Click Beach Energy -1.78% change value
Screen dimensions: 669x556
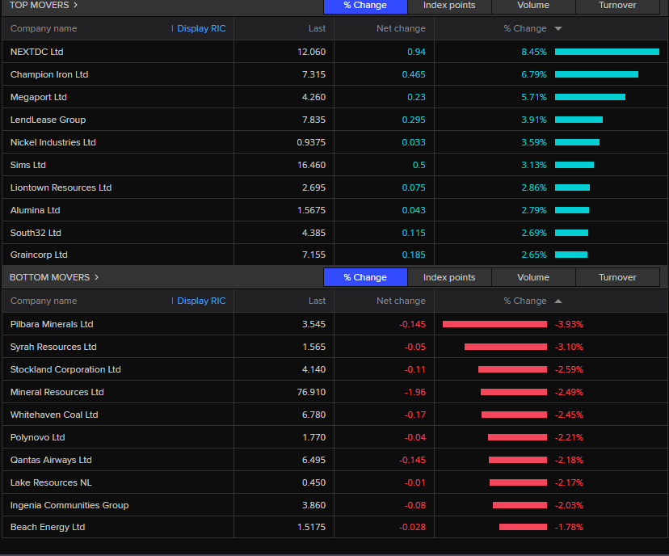coord(569,527)
